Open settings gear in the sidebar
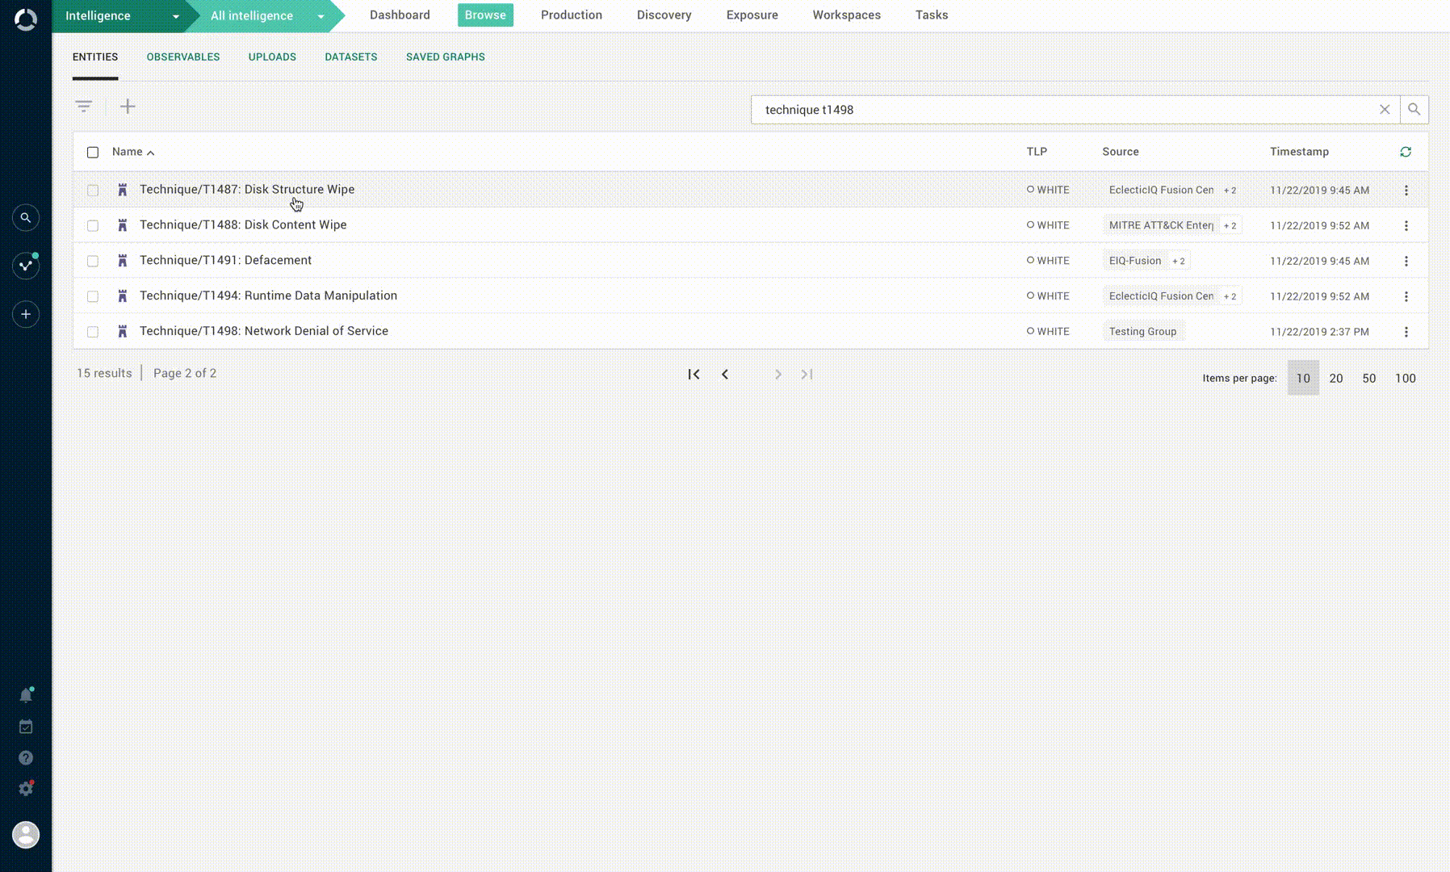The width and height of the screenshot is (1450, 872). (25, 789)
